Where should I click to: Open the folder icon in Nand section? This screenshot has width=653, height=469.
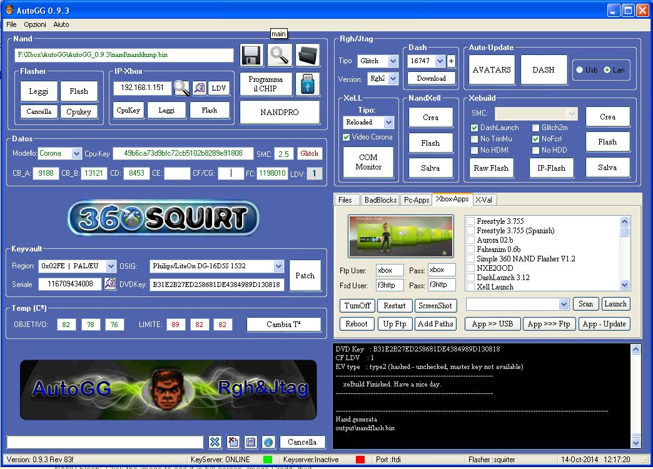tap(308, 56)
